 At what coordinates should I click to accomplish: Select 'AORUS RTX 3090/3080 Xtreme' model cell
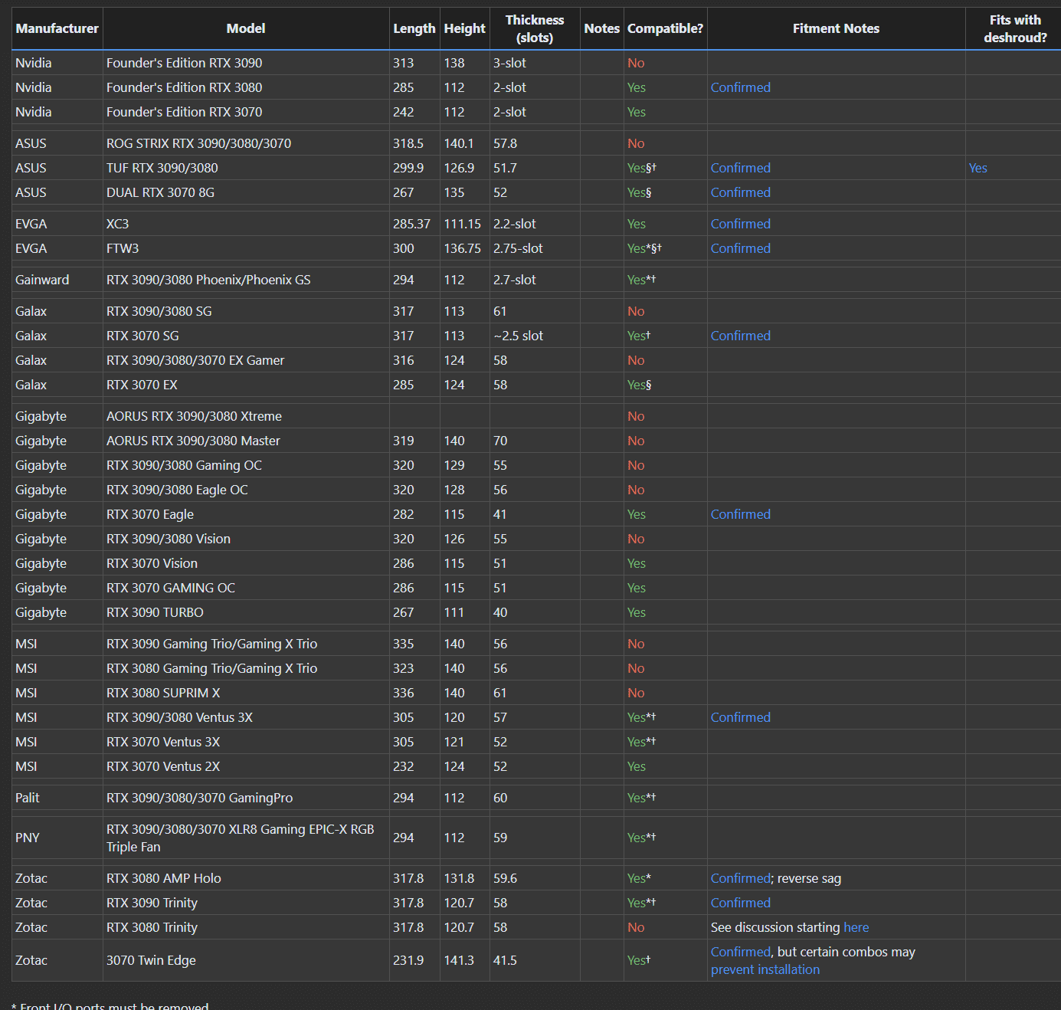point(246,416)
